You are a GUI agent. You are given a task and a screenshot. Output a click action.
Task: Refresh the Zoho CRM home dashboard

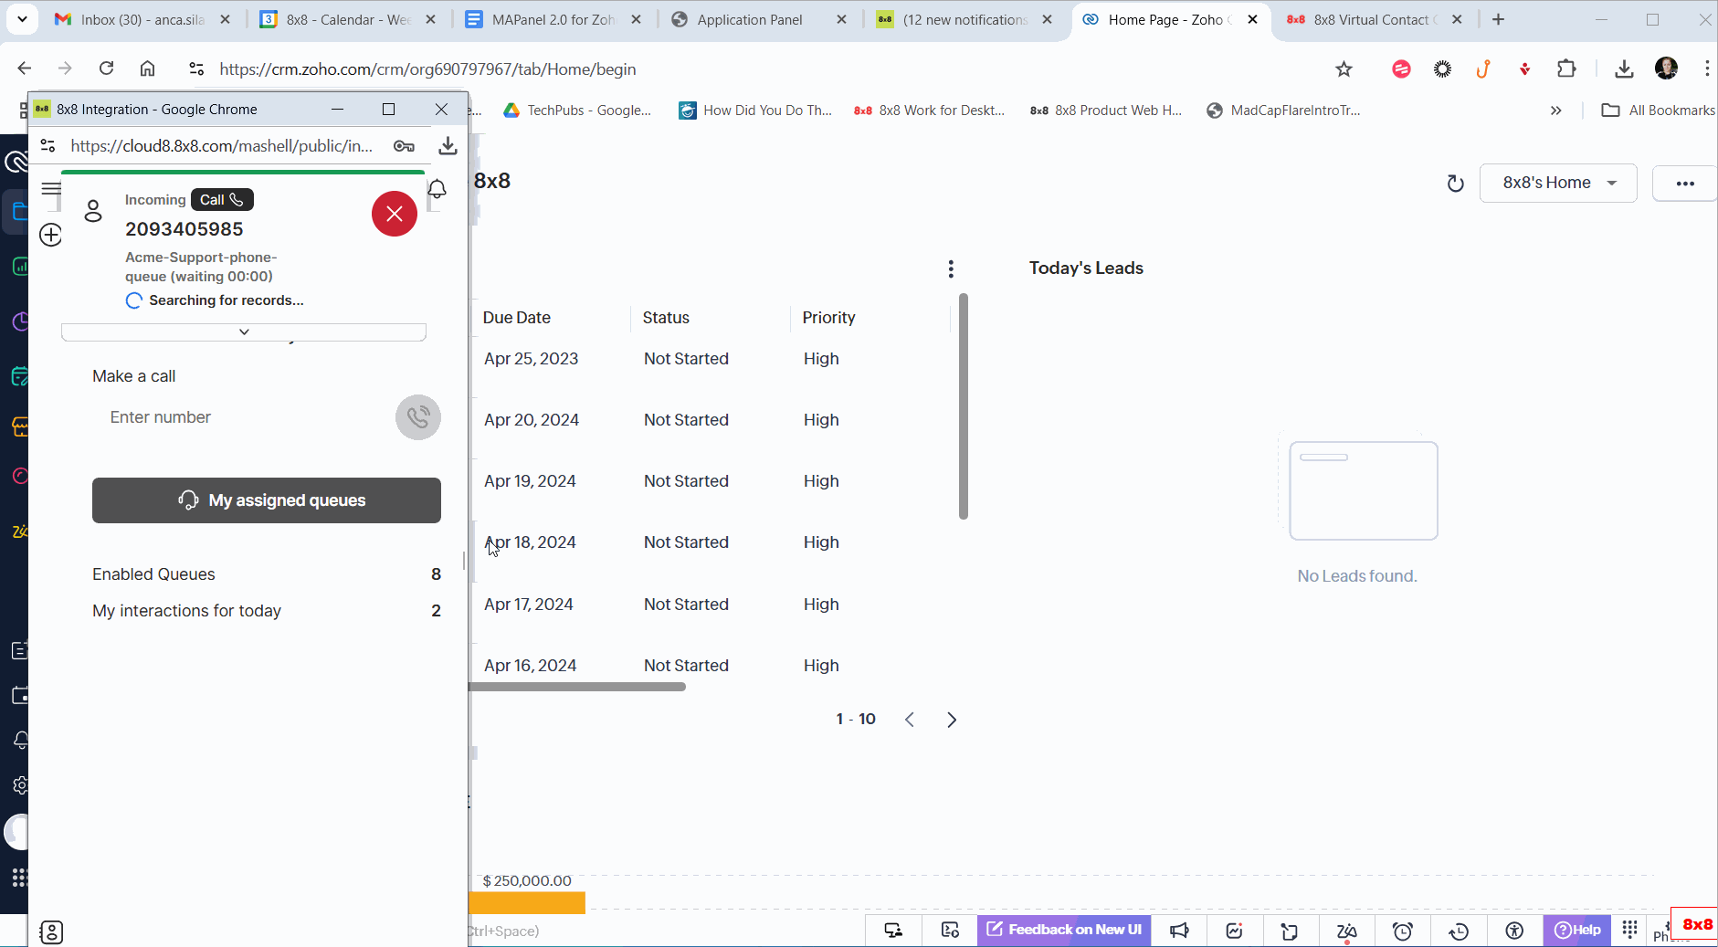[x=1456, y=184]
